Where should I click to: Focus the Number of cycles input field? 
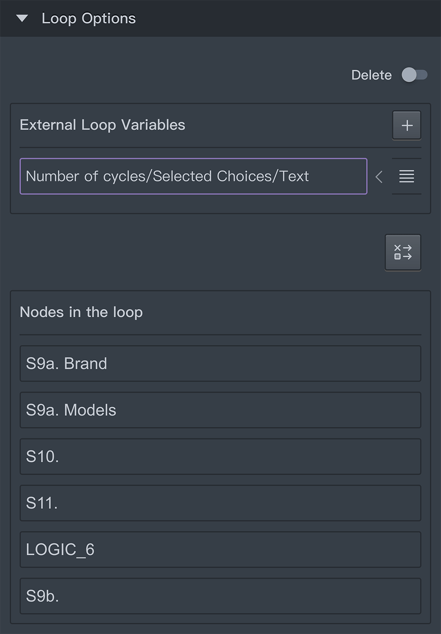(x=193, y=176)
